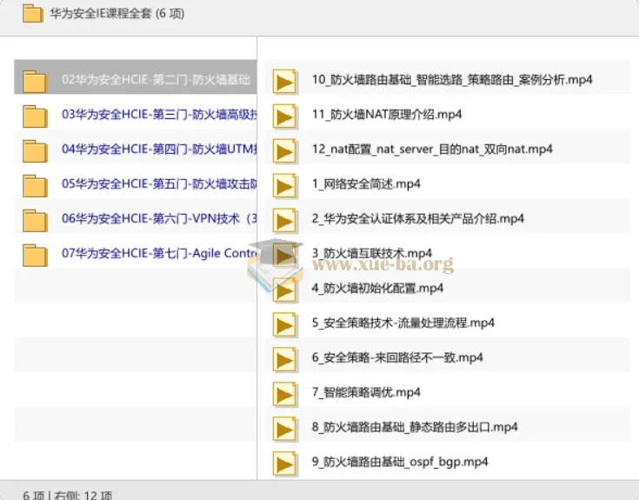Click video icon of 11_防火墙NAT原理介绍.mp4

tap(284, 117)
